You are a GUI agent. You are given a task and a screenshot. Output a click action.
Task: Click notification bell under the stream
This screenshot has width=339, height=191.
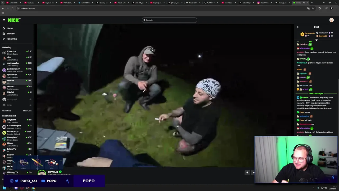(x=247, y=172)
